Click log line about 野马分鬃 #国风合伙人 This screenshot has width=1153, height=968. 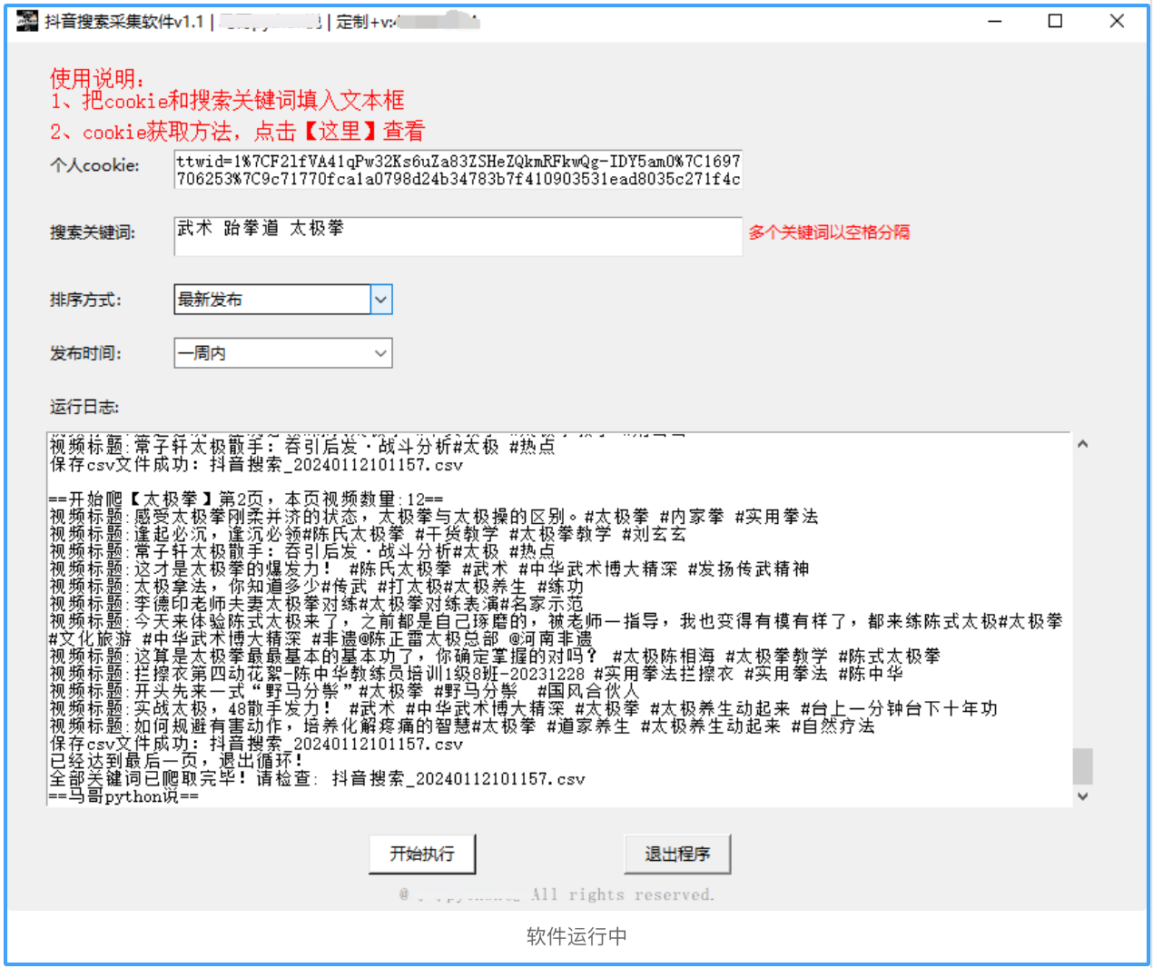pos(345,691)
